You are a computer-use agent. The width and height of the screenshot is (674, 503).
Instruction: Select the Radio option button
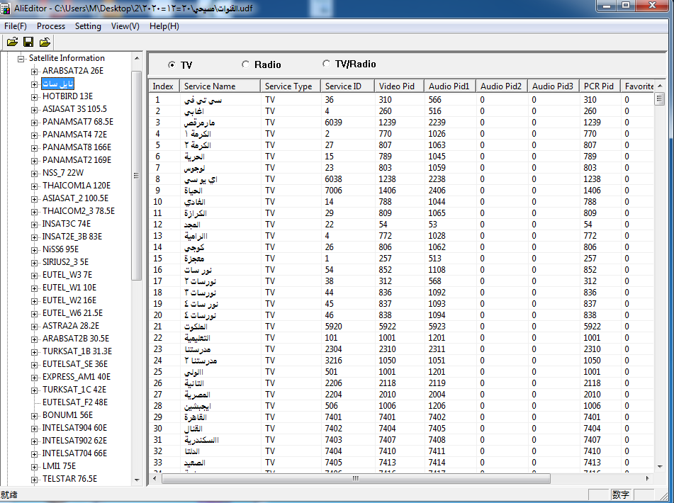(245, 64)
